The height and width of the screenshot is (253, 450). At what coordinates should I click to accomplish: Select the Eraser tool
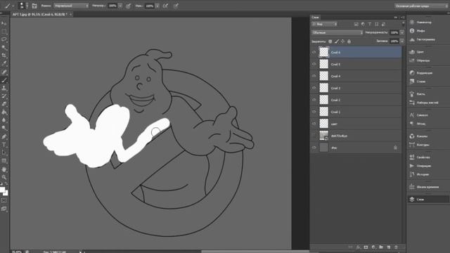tap(4, 104)
